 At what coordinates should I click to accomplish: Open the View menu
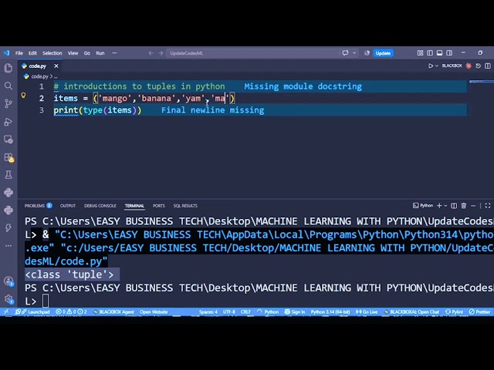[73, 53]
